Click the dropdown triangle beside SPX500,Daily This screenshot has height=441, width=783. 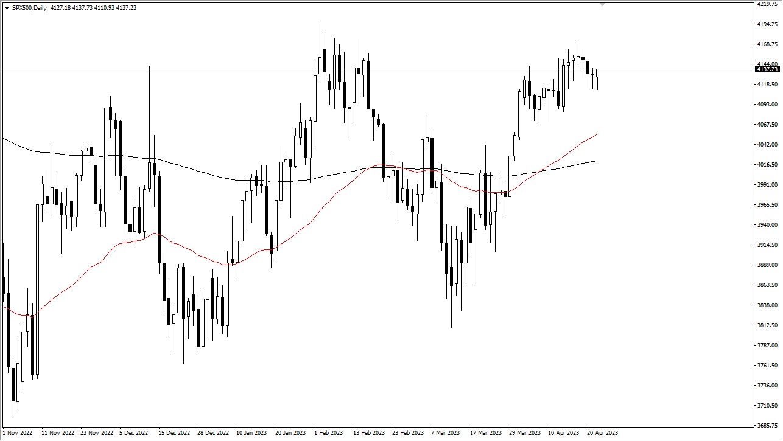coord(6,7)
